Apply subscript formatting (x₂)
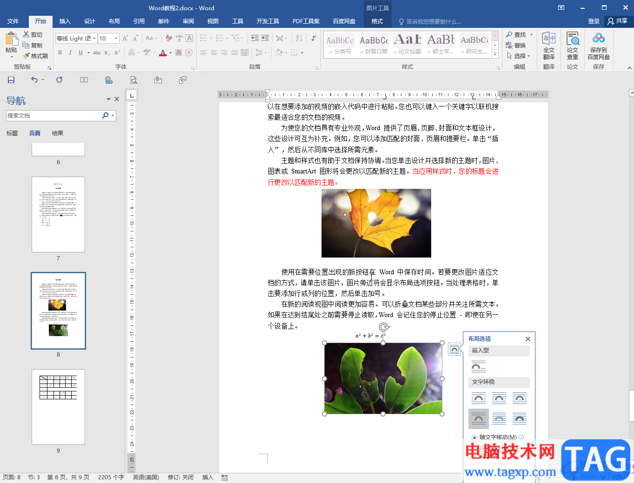 pos(107,53)
